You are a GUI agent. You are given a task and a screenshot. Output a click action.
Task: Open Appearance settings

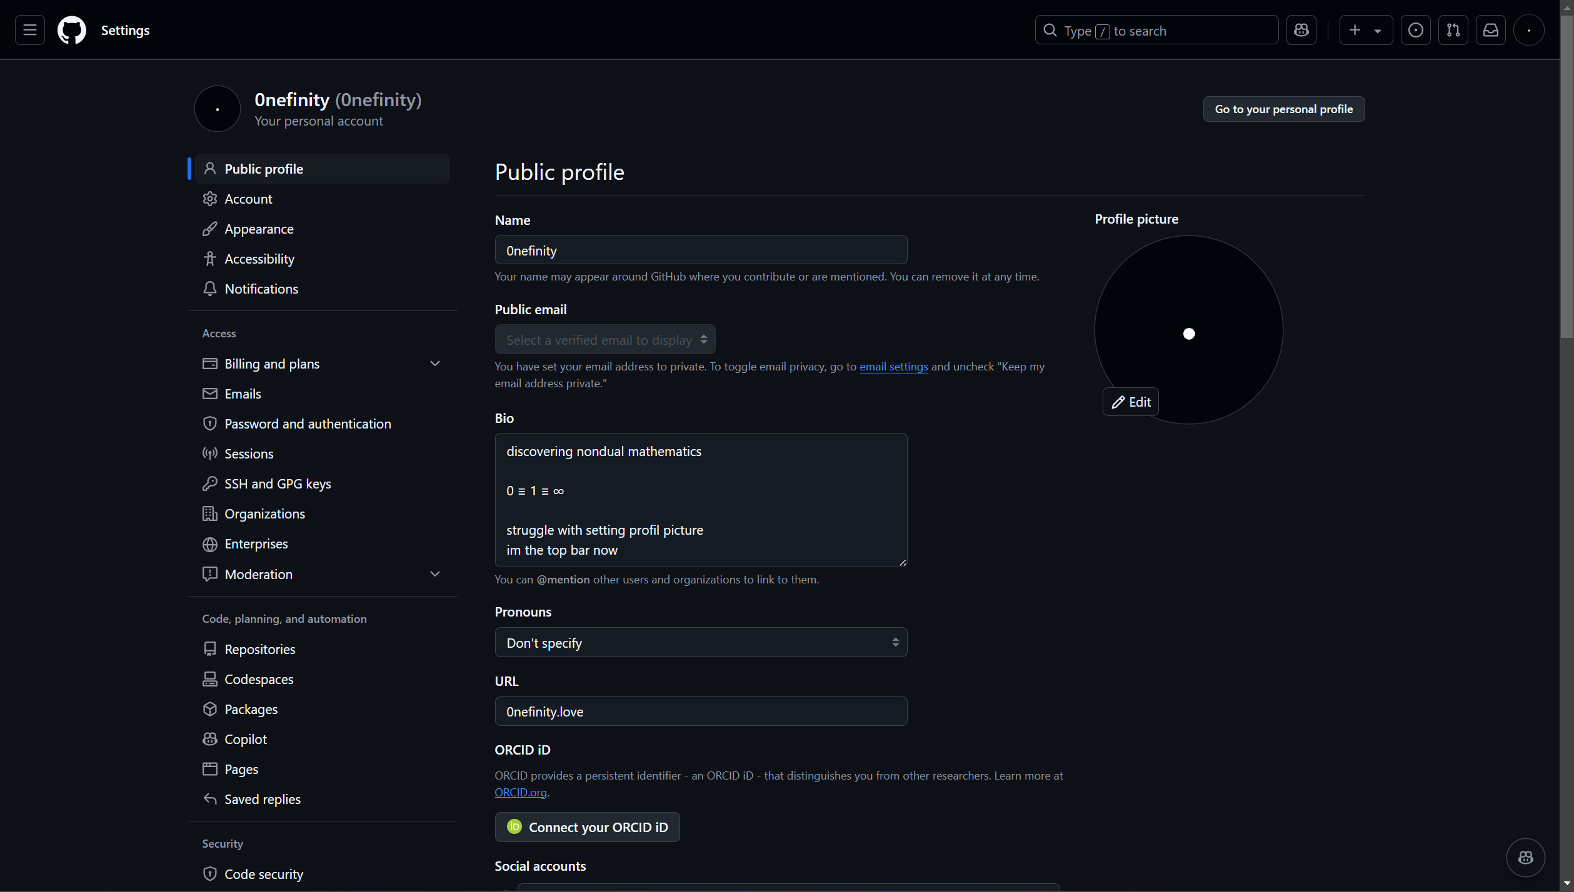pyautogui.click(x=323, y=229)
